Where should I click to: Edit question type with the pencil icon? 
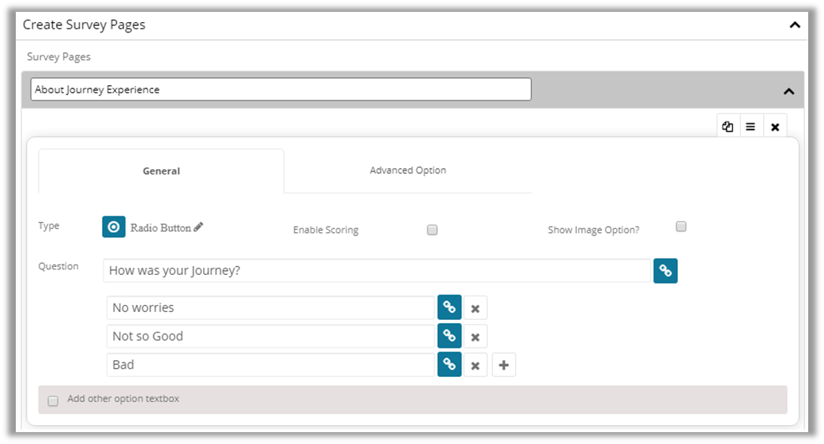pyautogui.click(x=198, y=227)
